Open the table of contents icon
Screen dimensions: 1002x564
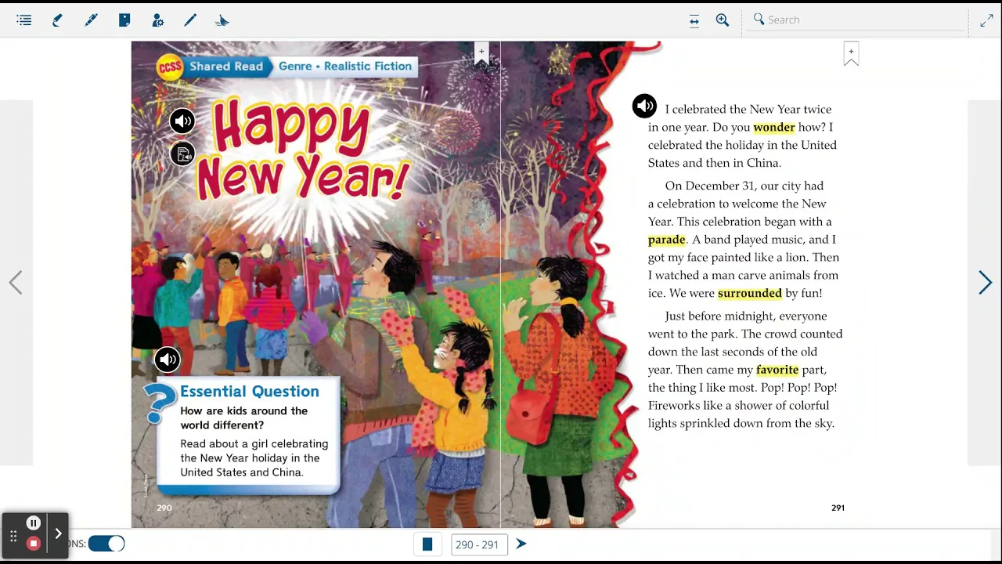(x=23, y=20)
